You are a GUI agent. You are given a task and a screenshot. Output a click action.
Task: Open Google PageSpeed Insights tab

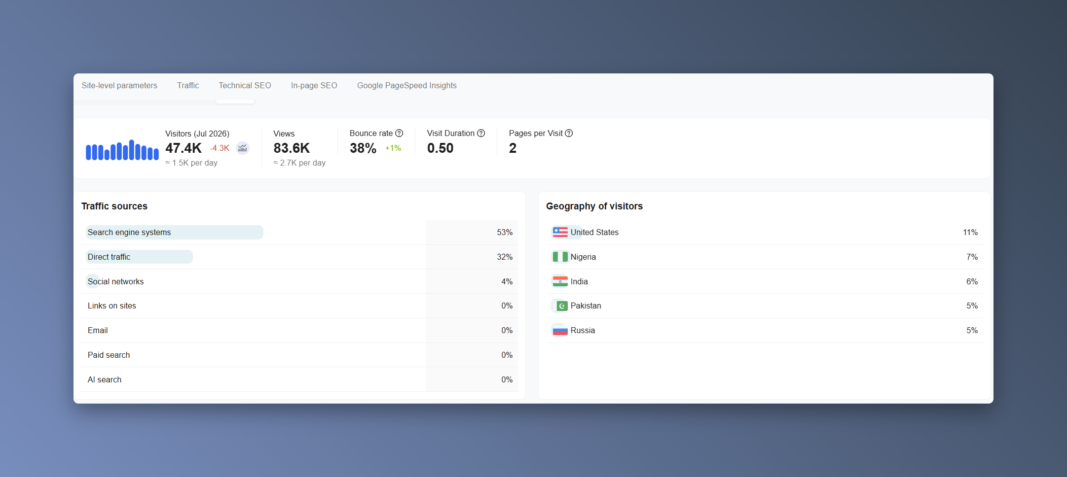406,85
